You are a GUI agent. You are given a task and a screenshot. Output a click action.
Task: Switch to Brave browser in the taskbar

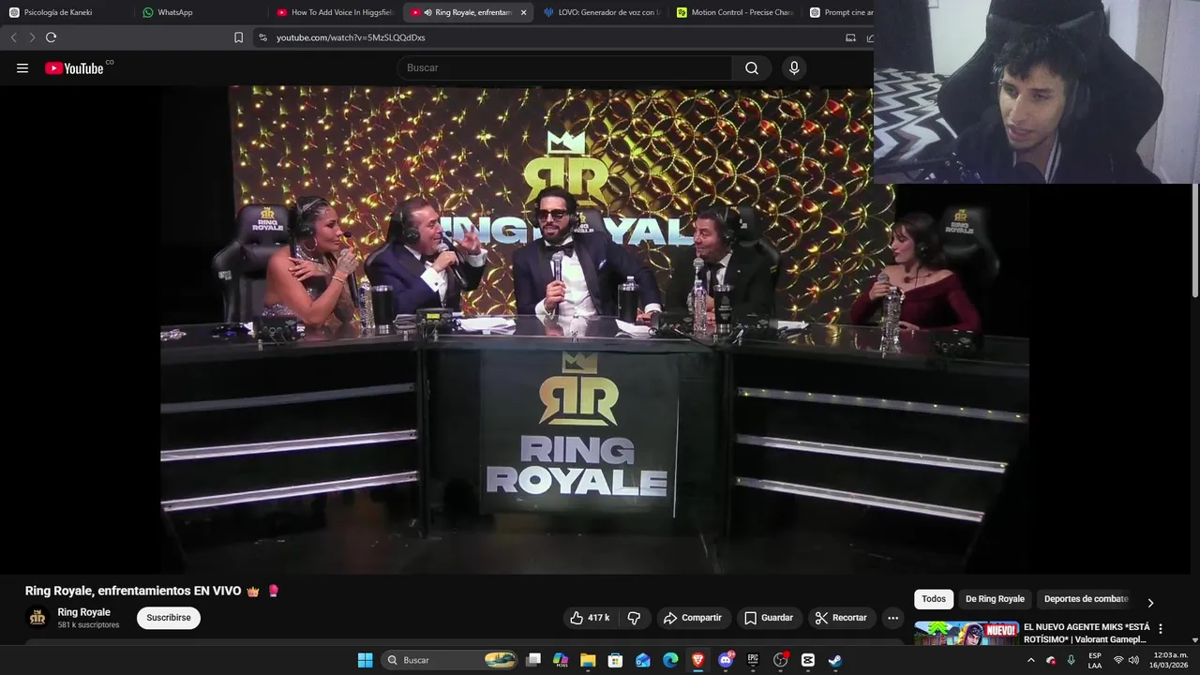(697, 660)
